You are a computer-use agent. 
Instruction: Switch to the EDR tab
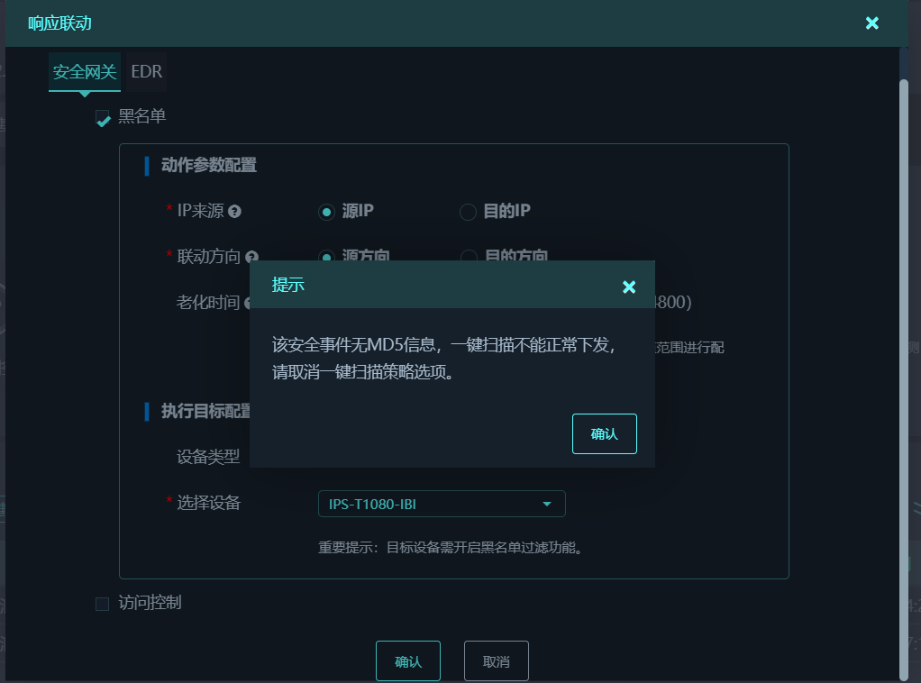pos(146,72)
